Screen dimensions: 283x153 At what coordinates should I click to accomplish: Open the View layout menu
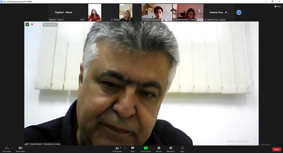pos(277,6)
